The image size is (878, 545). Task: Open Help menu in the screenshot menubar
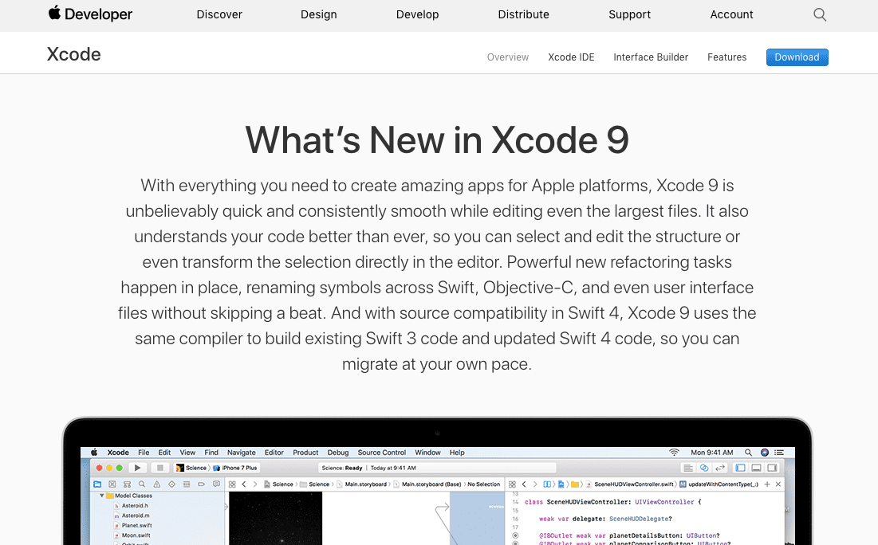[457, 452]
